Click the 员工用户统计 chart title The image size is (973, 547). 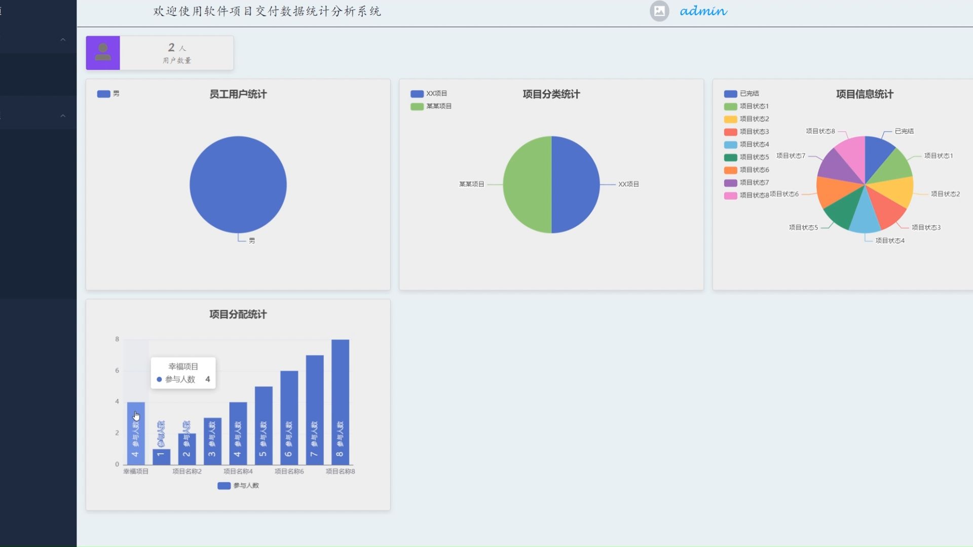click(238, 94)
